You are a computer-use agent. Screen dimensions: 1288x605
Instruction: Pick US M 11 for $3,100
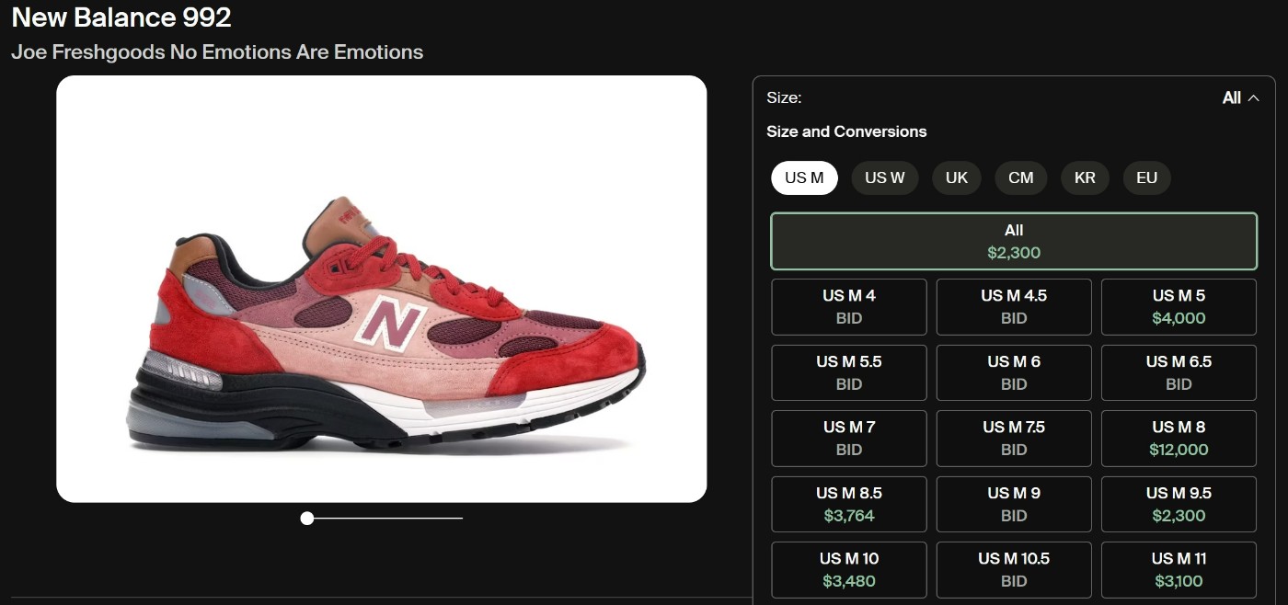pyautogui.click(x=1179, y=569)
